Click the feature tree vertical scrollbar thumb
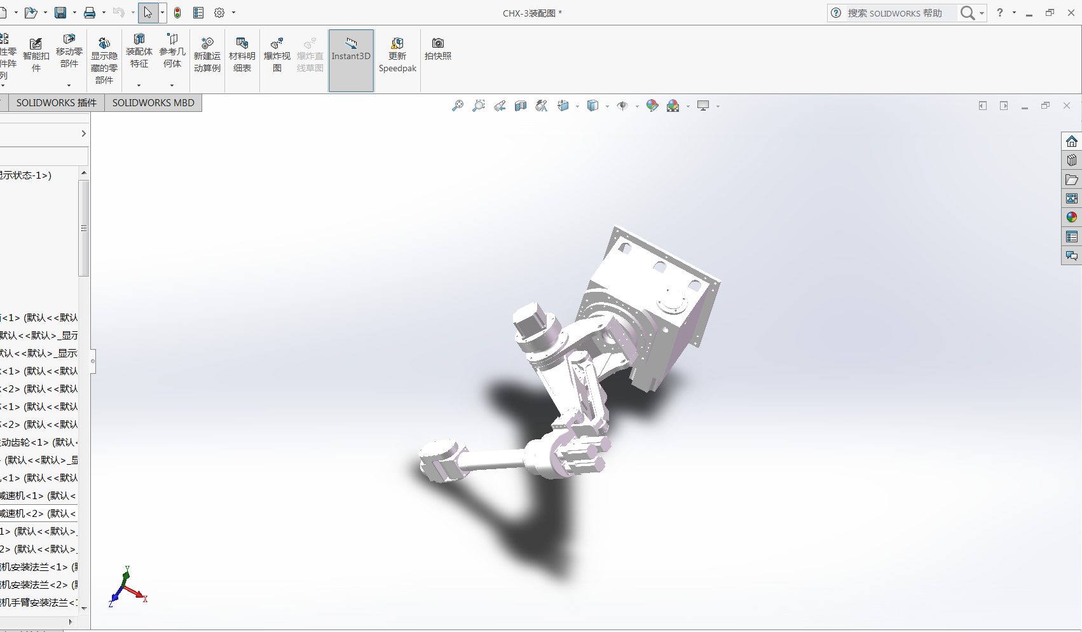The width and height of the screenshot is (1082, 632). click(84, 228)
